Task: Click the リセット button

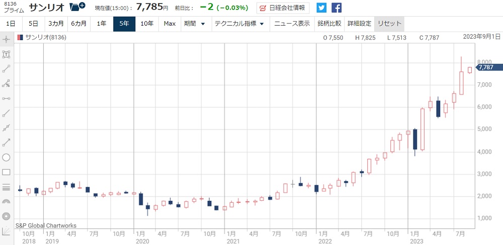Action: click(x=389, y=24)
